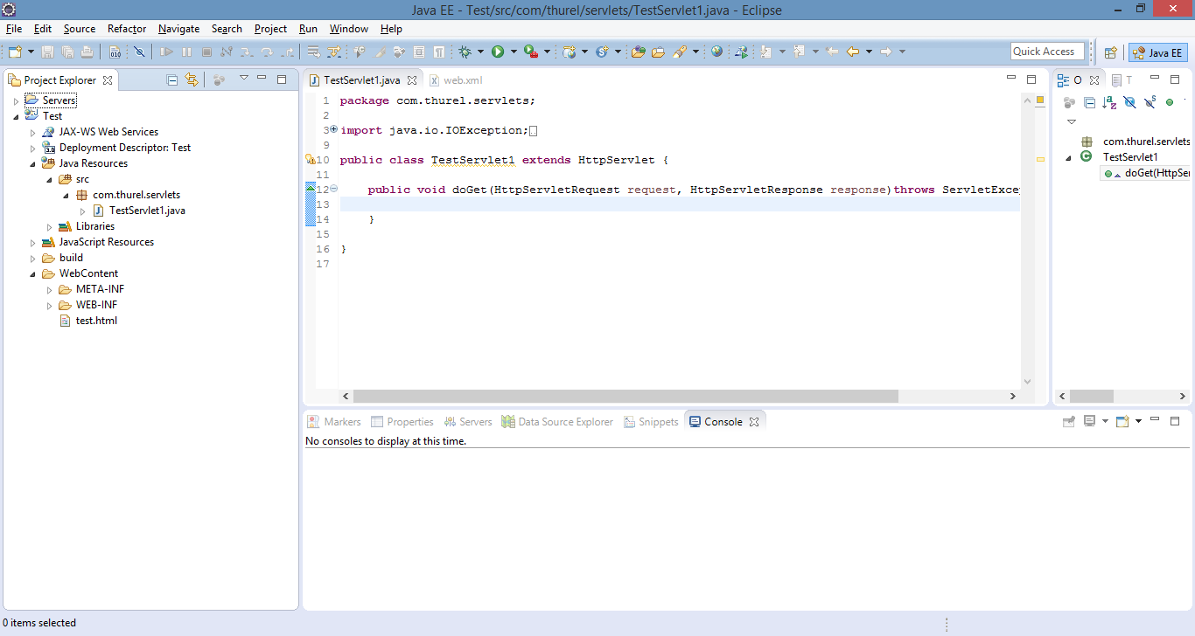1195x636 pixels.
Task: Expand the JAX-WS Web Services node
Action: click(x=33, y=133)
